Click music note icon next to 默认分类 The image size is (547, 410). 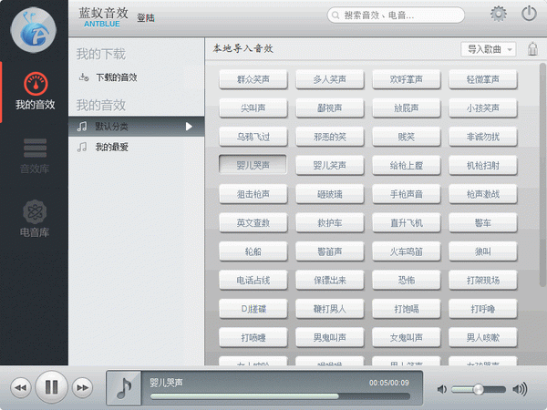(x=82, y=127)
